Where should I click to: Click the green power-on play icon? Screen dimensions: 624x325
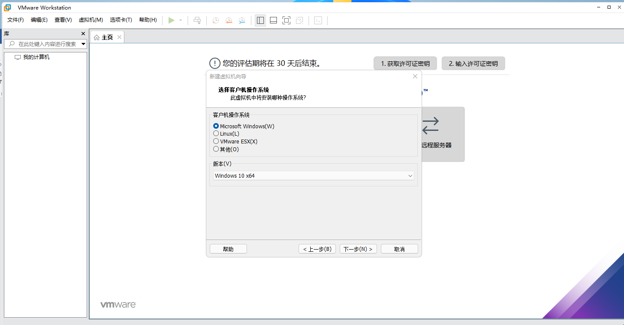(x=172, y=20)
